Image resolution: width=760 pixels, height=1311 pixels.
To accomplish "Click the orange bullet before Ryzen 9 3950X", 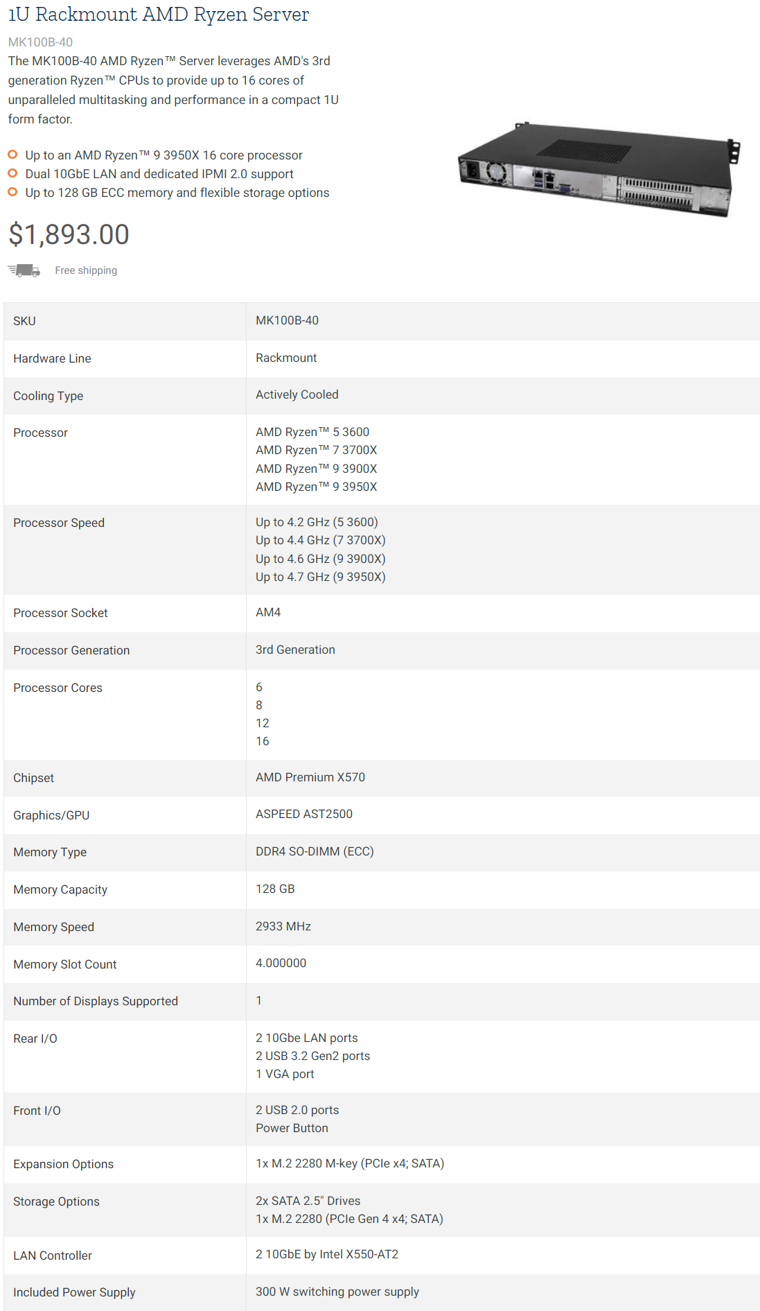I will 12,155.
